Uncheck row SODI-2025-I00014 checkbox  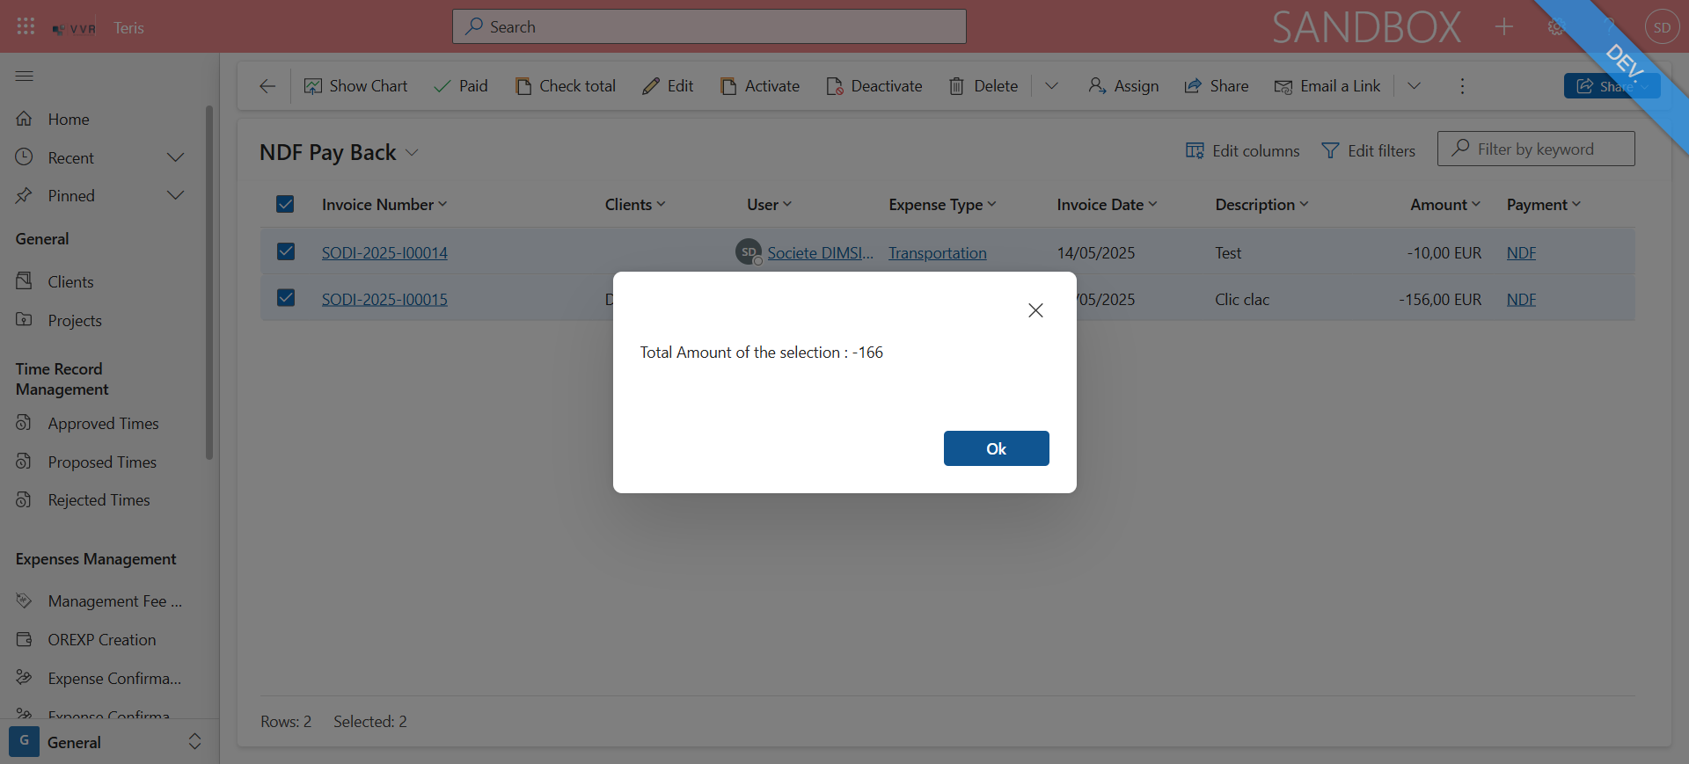285,251
